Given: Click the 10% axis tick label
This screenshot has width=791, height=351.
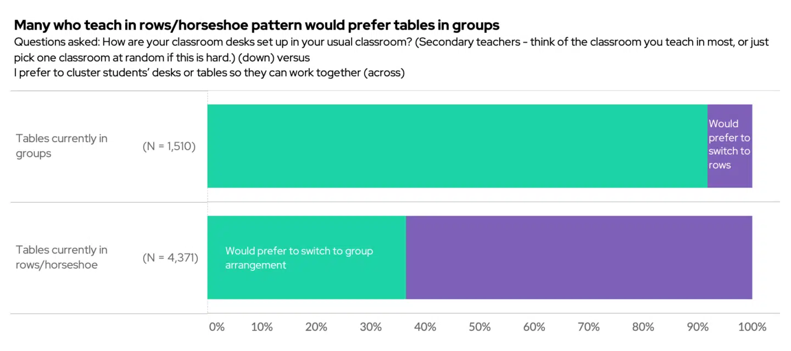Looking at the screenshot, I should pyautogui.click(x=262, y=327).
